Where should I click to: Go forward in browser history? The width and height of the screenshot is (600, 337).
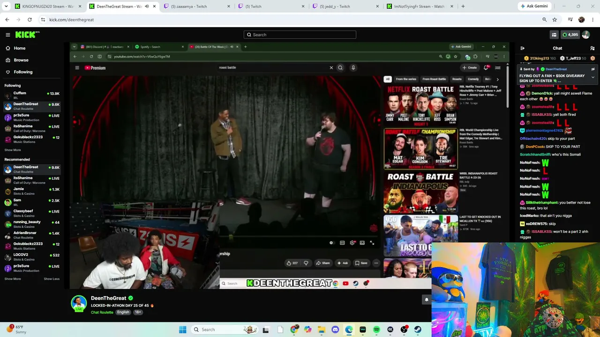[18, 20]
